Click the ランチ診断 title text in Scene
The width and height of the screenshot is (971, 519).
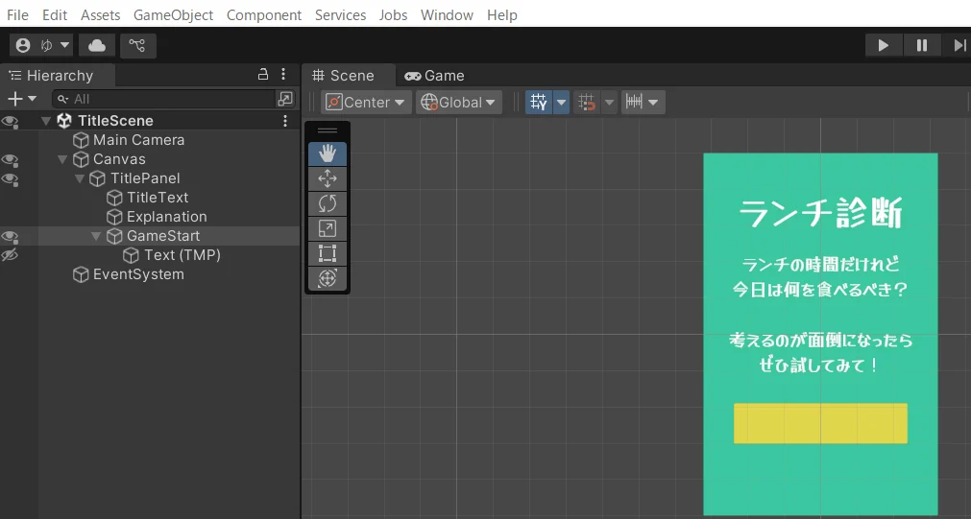[x=820, y=213]
